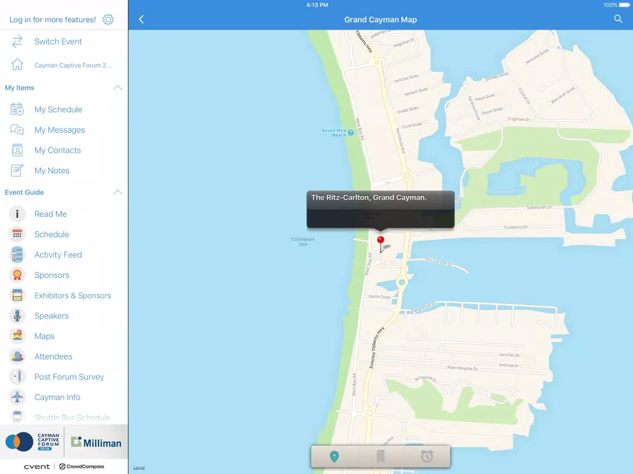Tap the My Items section header
Screen dimensions: 633x474
click(20, 88)
